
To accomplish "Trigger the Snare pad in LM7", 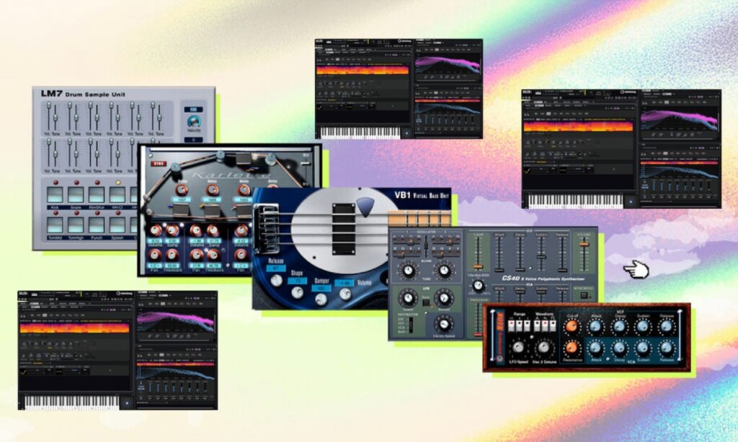I will click(x=76, y=194).
